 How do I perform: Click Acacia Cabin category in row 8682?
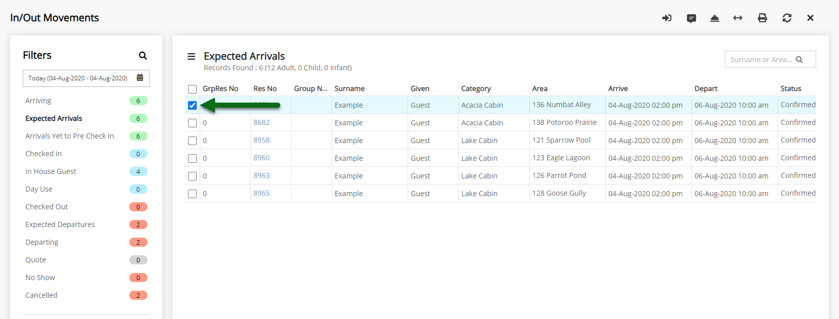[482, 123]
